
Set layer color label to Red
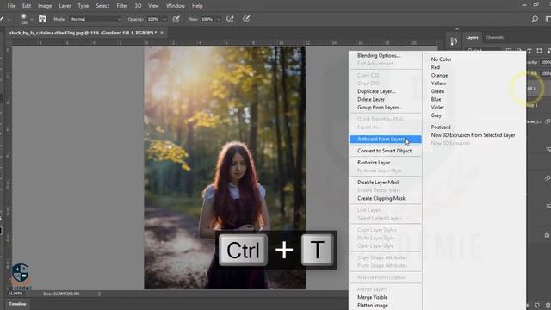coord(436,67)
